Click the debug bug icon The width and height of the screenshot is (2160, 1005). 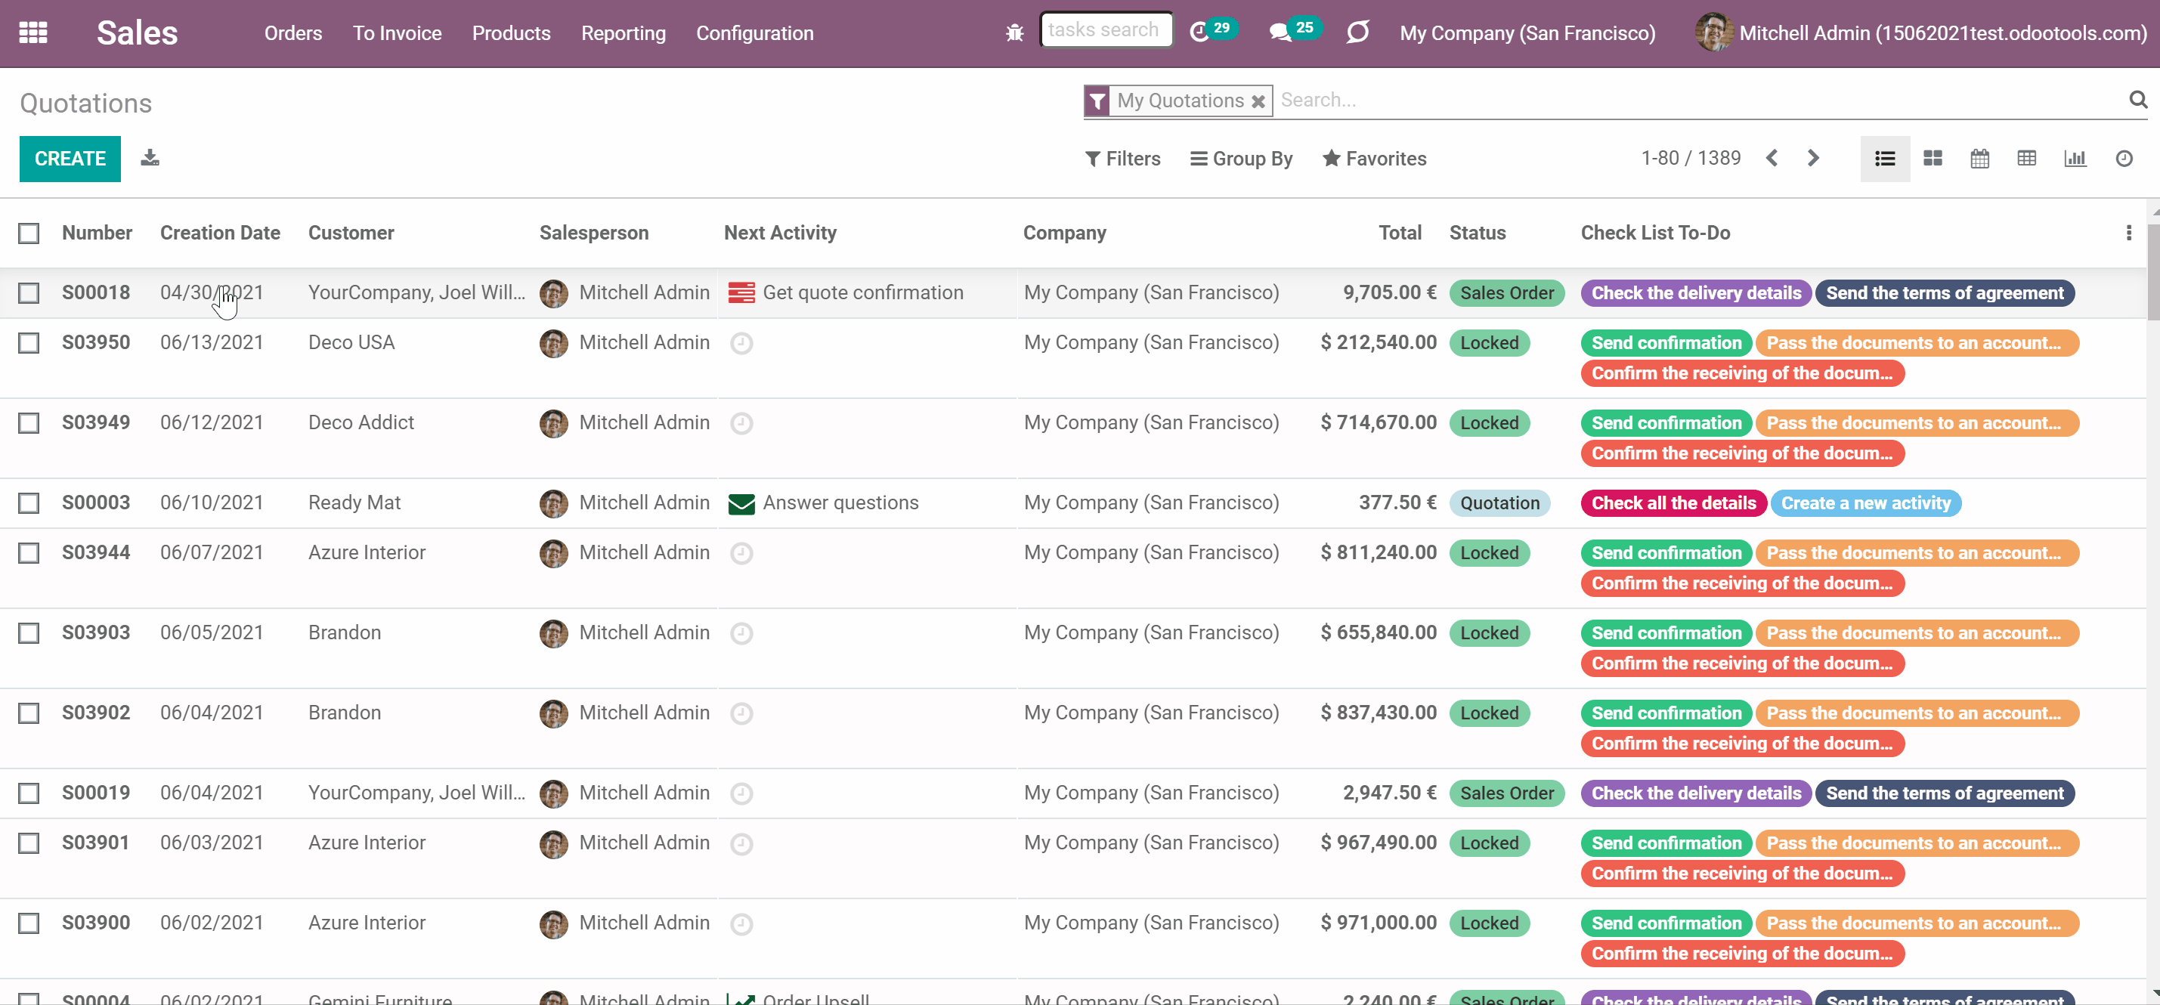coord(1014,32)
